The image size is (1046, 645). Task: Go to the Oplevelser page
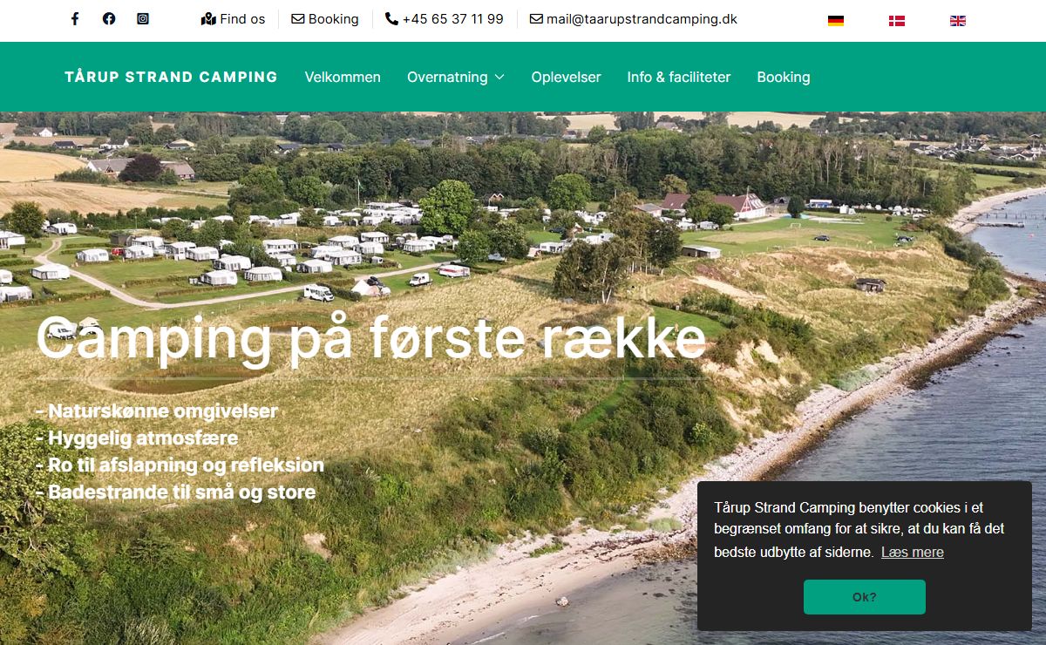(x=566, y=77)
